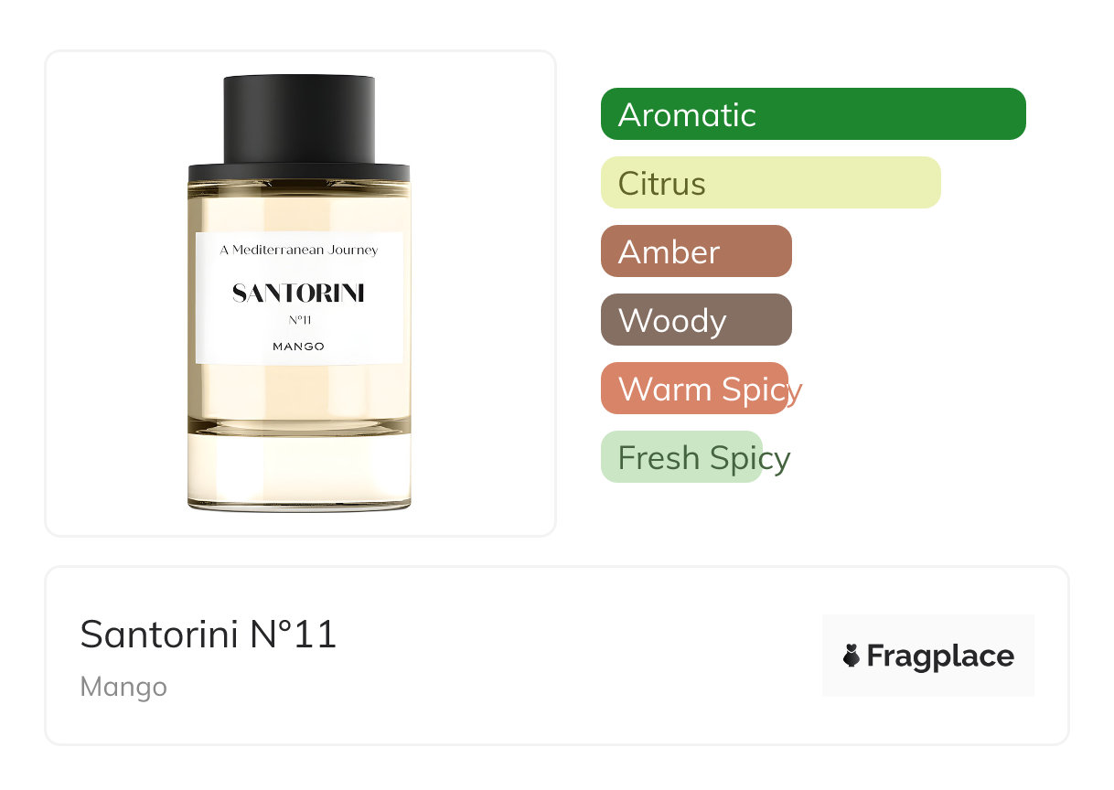1114x790 pixels.
Task: Click the Fragplace logo icon
Action: 852,656
